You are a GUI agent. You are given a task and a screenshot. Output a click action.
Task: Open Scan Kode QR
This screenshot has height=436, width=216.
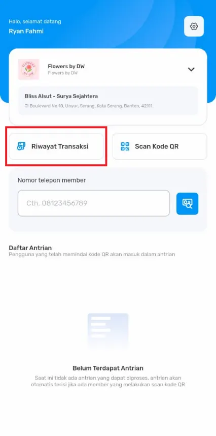160,146
